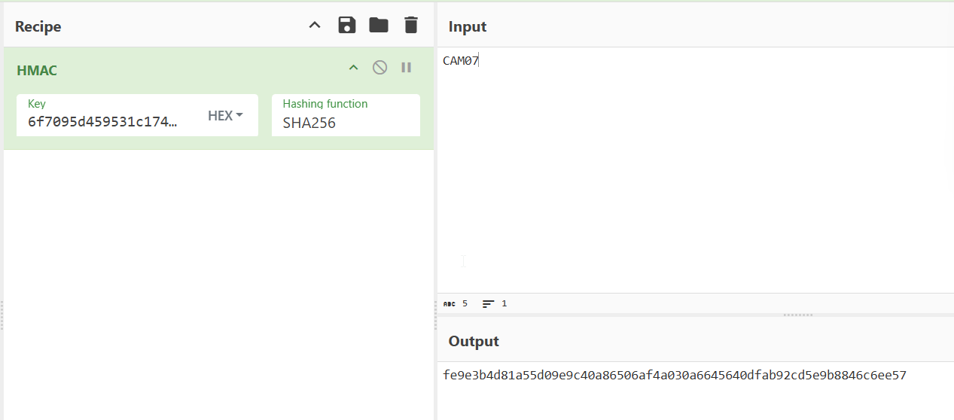Open the load recipe folder icon
This screenshot has height=420, width=954.
[x=379, y=26]
